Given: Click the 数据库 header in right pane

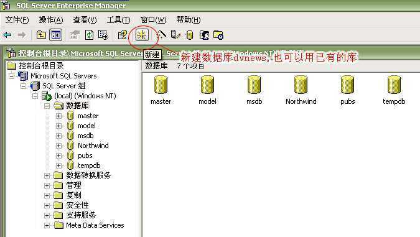Looking at the screenshot, I should [156, 66].
